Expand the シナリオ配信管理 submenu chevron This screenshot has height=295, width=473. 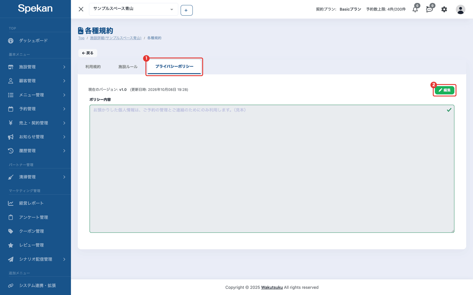pyautogui.click(x=64, y=259)
